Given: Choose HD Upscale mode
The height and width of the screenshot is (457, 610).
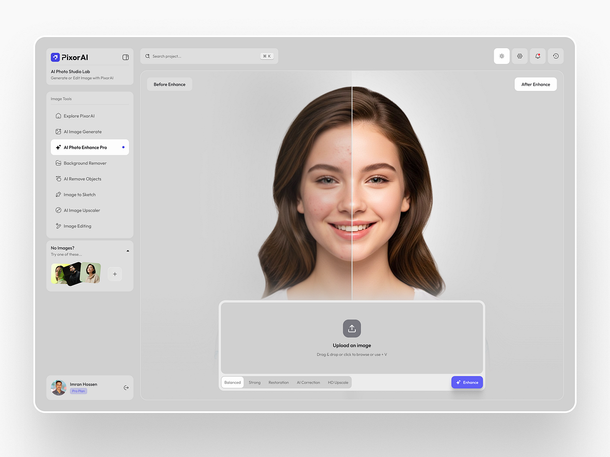Looking at the screenshot, I should pos(338,382).
